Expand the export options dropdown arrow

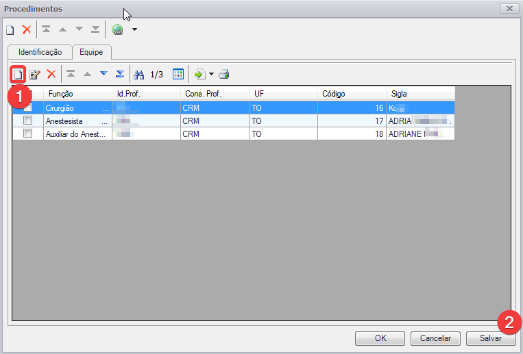[212, 74]
